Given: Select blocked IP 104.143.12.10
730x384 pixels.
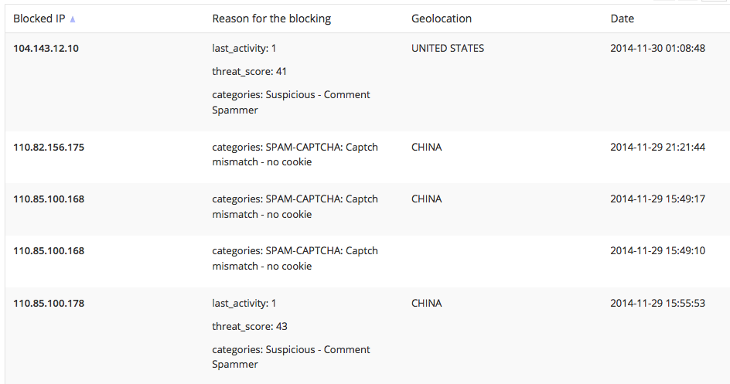Looking at the screenshot, I should coord(46,49).
